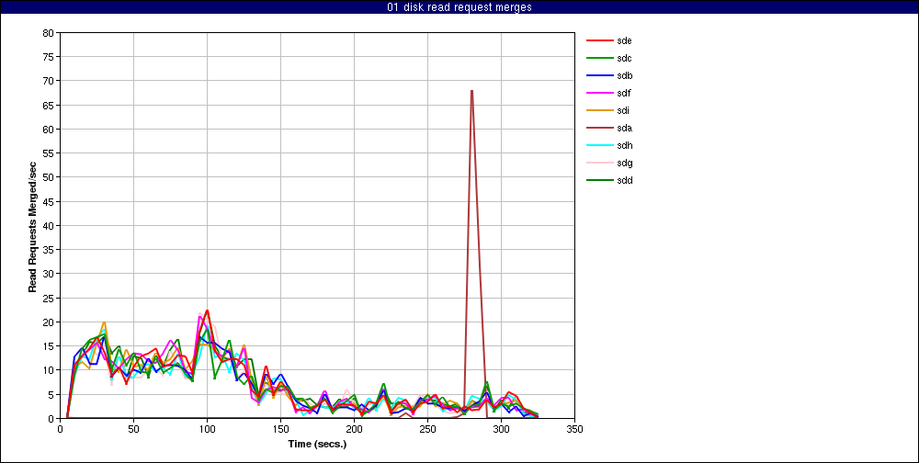Click the 'Time (secs.)' x-axis label

(x=318, y=444)
